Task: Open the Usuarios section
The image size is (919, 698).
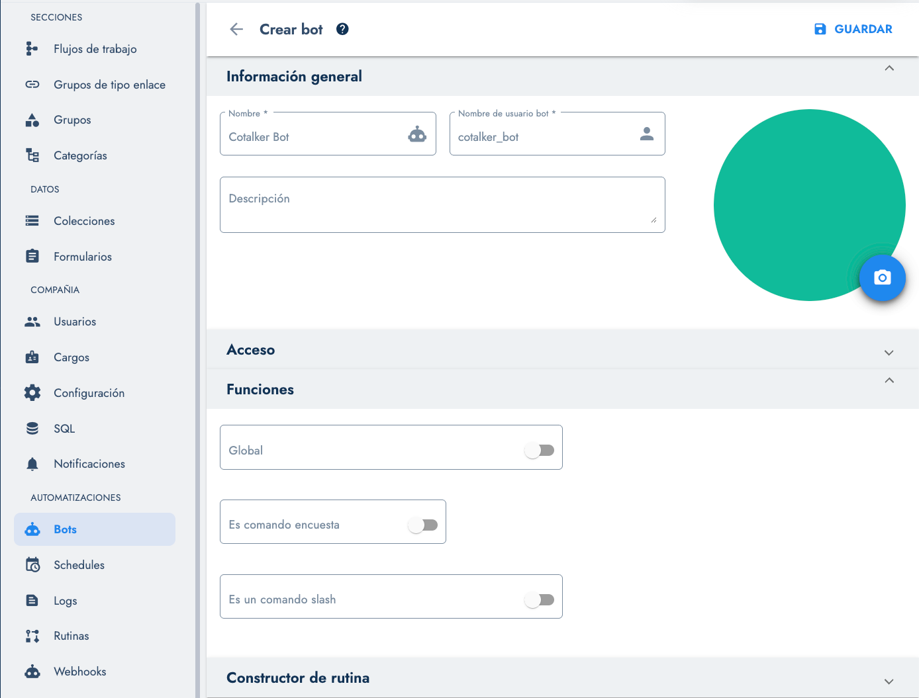Action: [x=74, y=322]
